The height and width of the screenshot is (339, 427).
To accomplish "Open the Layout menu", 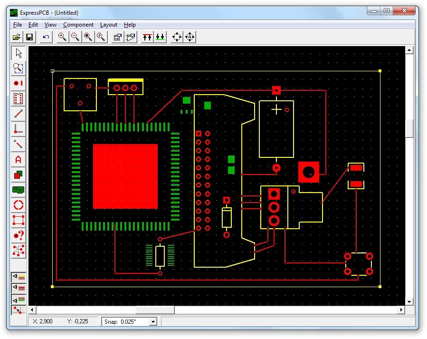I will [109, 25].
